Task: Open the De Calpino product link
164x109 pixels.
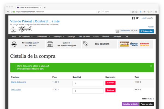Action: pyautogui.click(x=16, y=89)
